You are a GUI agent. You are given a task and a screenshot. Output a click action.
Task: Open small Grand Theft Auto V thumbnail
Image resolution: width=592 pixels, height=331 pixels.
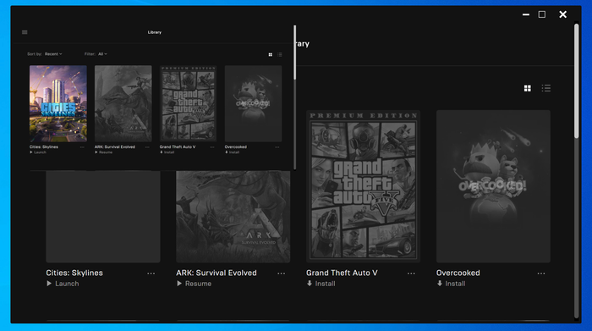coord(188,103)
